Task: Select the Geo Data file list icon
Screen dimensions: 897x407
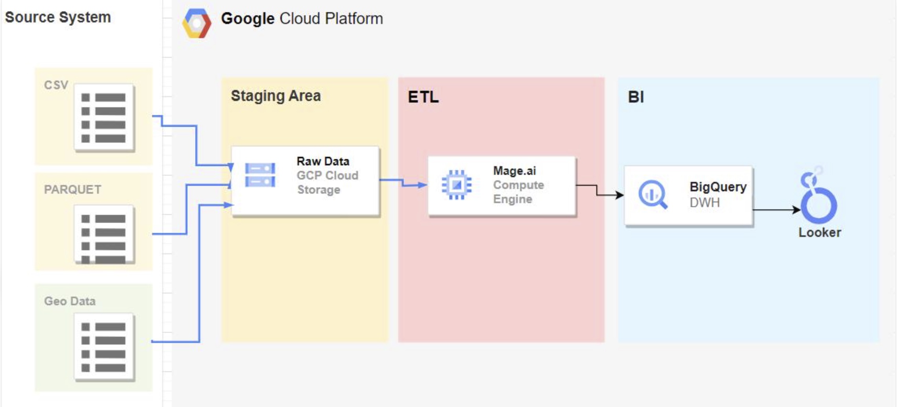Action: click(x=105, y=347)
